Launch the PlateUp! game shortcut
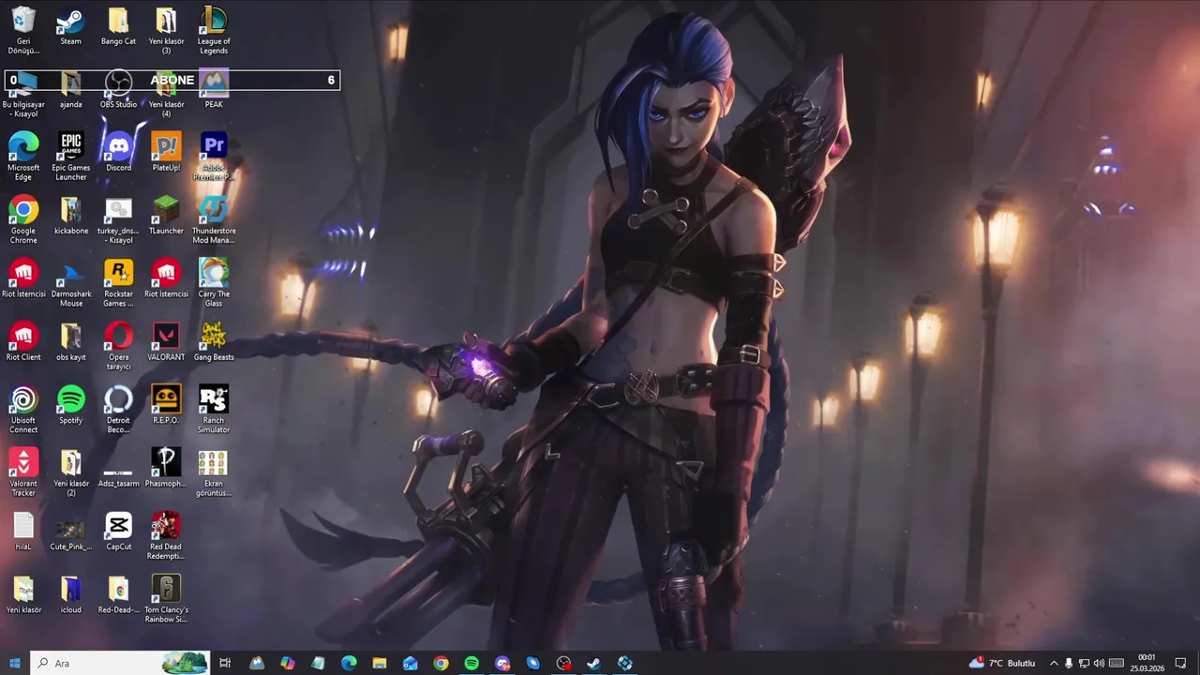The height and width of the screenshot is (675, 1200). [x=166, y=153]
